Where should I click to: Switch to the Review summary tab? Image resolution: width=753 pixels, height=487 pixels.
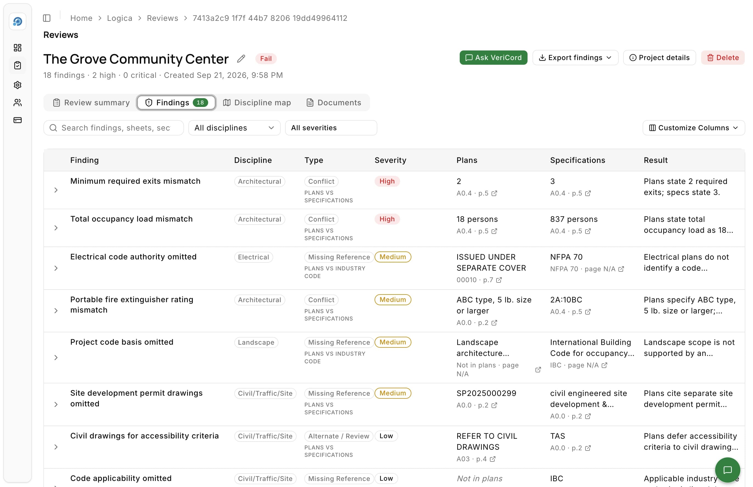pos(91,103)
